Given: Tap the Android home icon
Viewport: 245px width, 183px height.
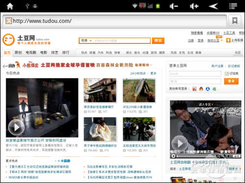Looking at the screenshot, I should [x=10, y=6].
